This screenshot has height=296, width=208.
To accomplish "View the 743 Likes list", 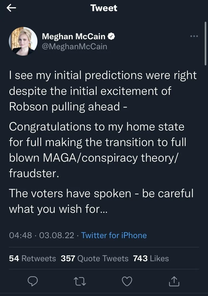I will (151, 258).
